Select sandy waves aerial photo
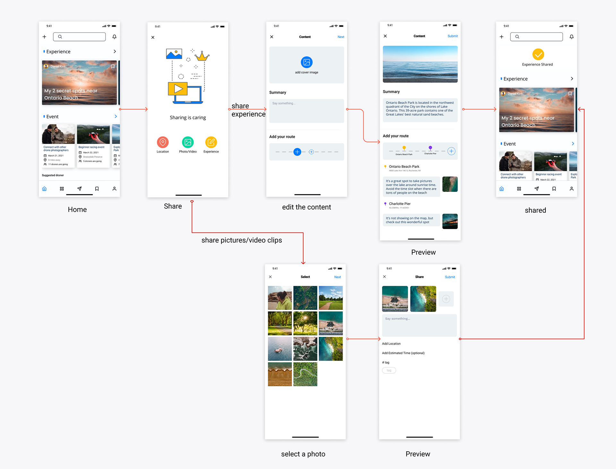Image resolution: width=616 pixels, height=469 pixels. (280, 374)
